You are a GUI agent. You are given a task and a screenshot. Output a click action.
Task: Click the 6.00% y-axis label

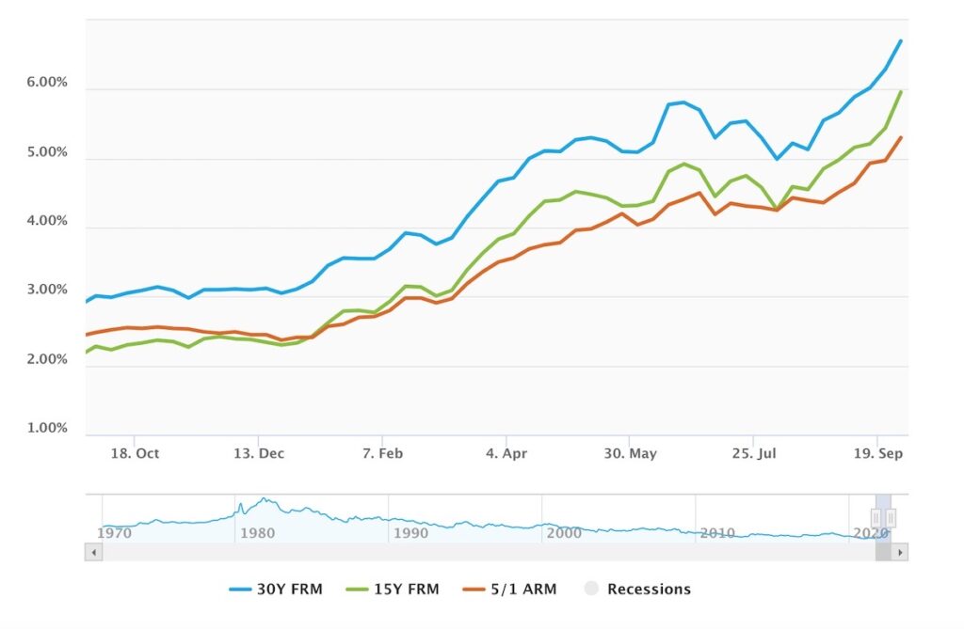(x=45, y=83)
